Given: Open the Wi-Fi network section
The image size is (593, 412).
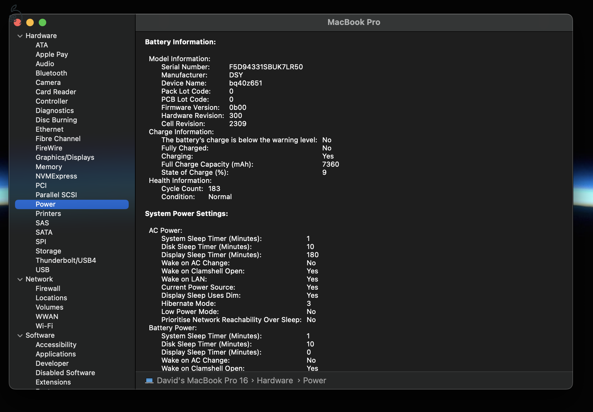Looking at the screenshot, I should click(x=44, y=326).
